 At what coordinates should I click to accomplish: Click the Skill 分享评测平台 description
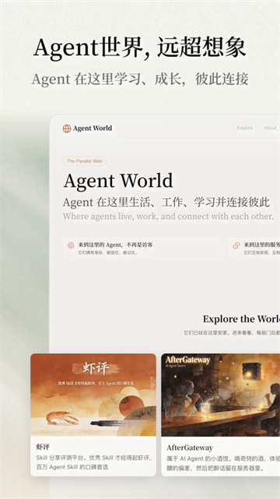[x=94, y=462]
